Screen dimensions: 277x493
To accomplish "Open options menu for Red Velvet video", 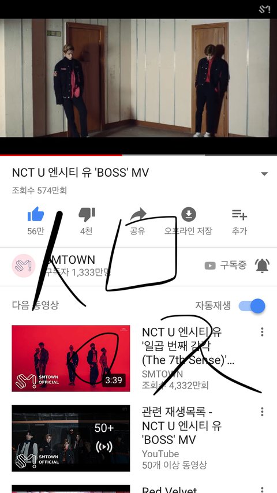I will pyautogui.click(x=262, y=489).
